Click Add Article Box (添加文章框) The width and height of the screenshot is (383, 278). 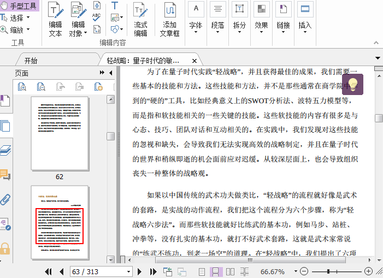tap(169, 19)
